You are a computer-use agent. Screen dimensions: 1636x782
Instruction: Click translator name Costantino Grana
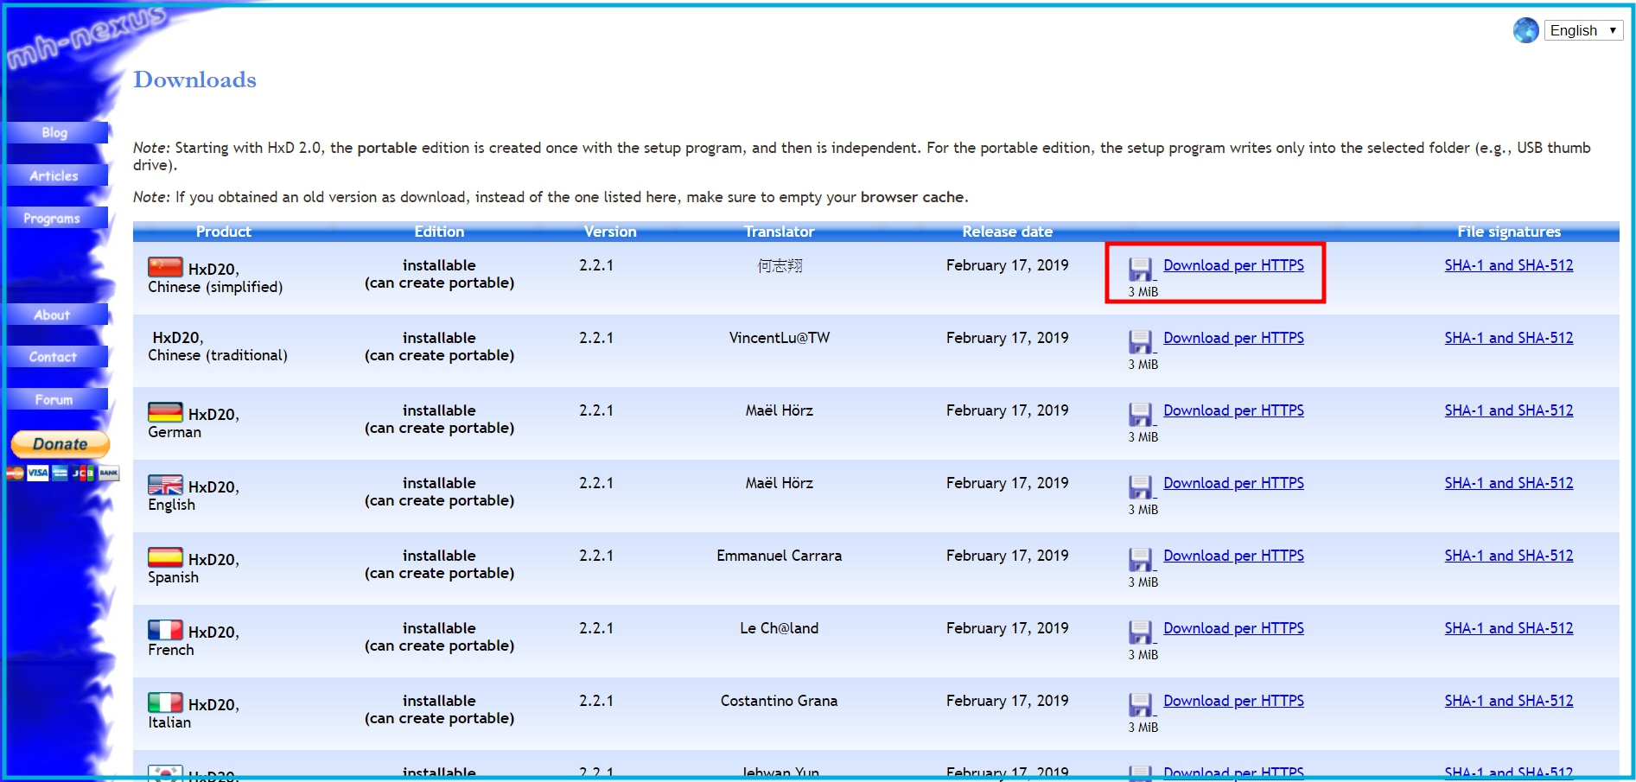[x=780, y=701]
